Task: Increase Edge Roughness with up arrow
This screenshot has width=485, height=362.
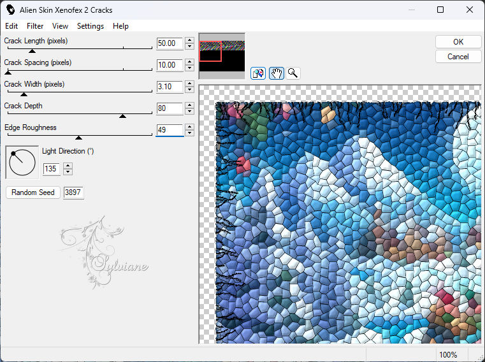Action: [190, 127]
